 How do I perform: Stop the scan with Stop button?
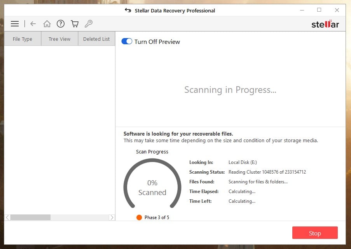pyautogui.click(x=315, y=233)
